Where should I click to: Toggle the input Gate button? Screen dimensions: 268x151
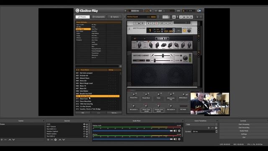pos(147,11)
